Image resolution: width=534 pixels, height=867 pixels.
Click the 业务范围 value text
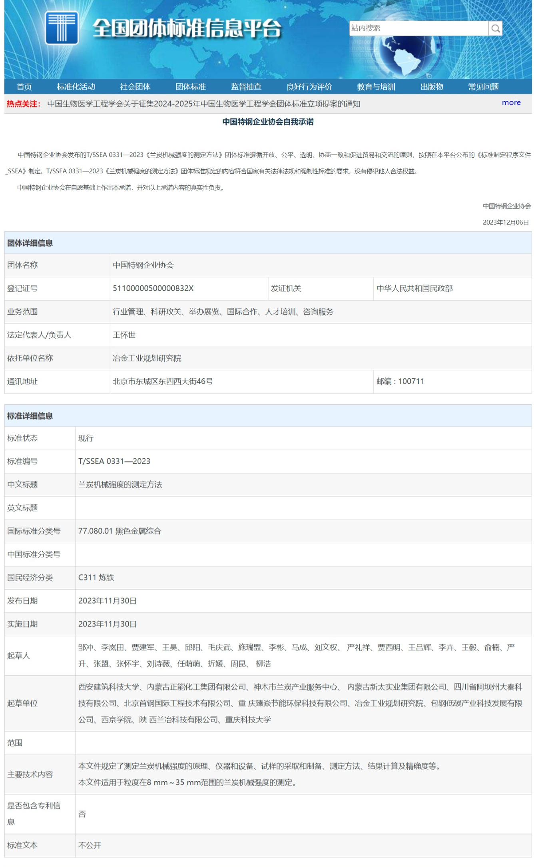tap(223, 312)
